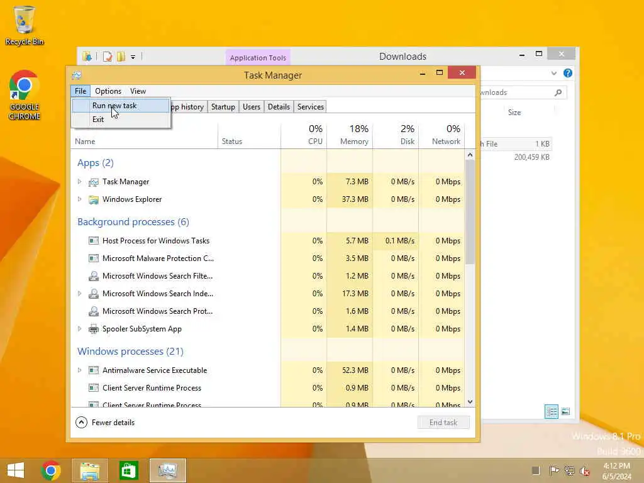Image resolution: width=644 pixels, height=483 pixels.
Task: Click Microsoft Malware Protection process icon
Action: [x=94, y=258]
